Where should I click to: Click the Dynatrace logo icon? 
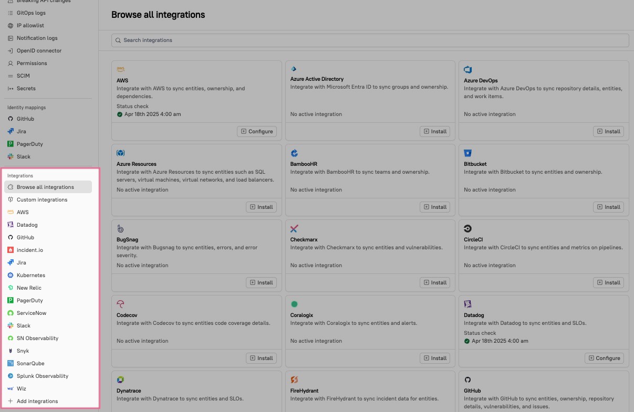[x=121, y=380]
